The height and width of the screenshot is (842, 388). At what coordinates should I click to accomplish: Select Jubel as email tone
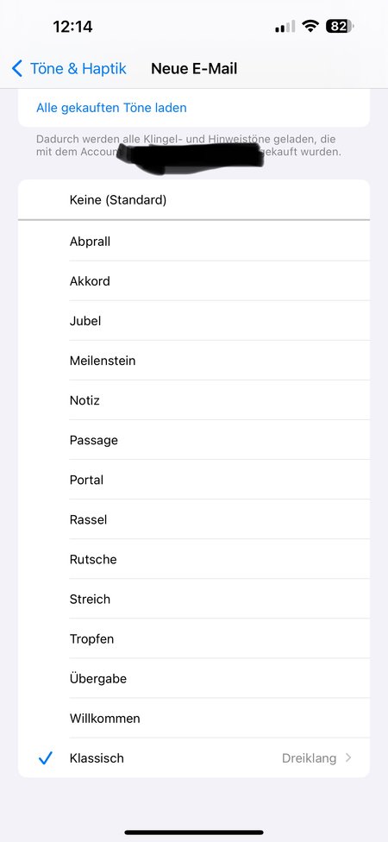coord(194,321)
